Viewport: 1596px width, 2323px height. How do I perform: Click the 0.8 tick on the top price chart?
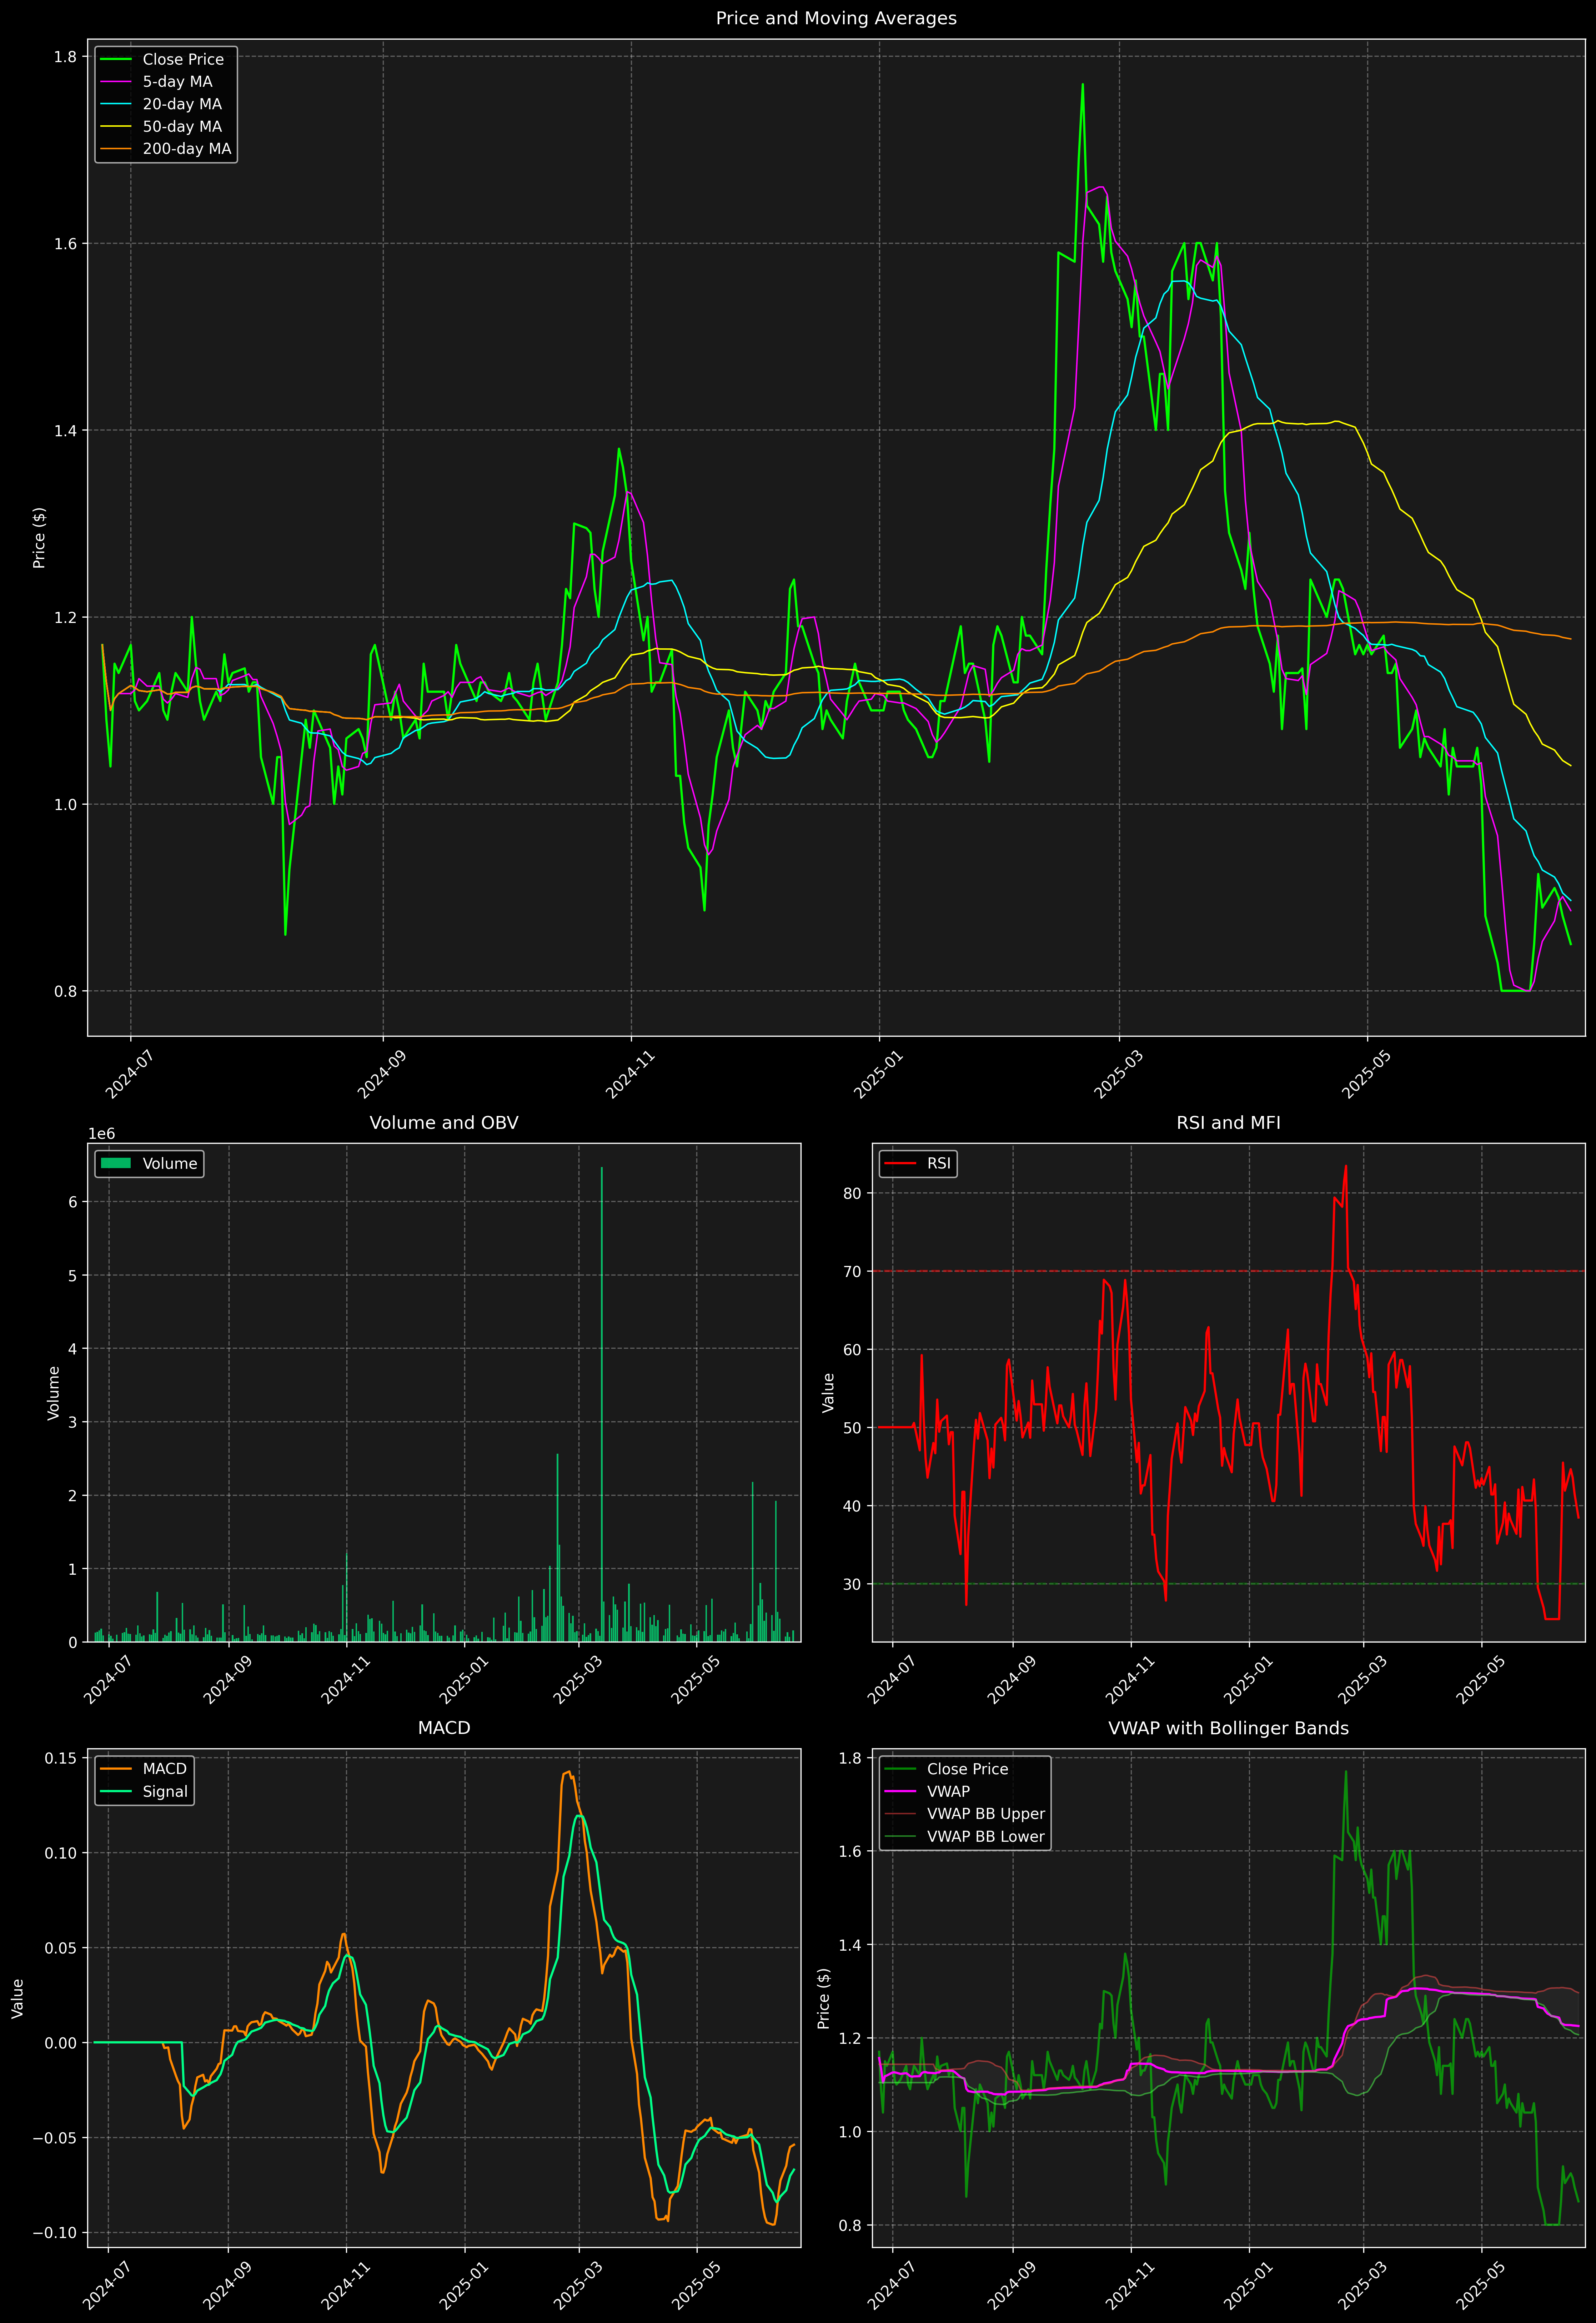[65, 992]
